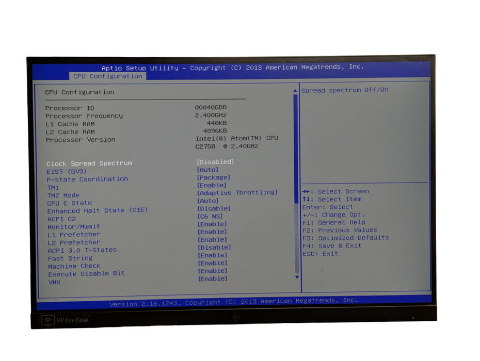Open the ACPI C2 [C6 NS] value
Screen dimensions: 480x361
click(x=210, y=216)
